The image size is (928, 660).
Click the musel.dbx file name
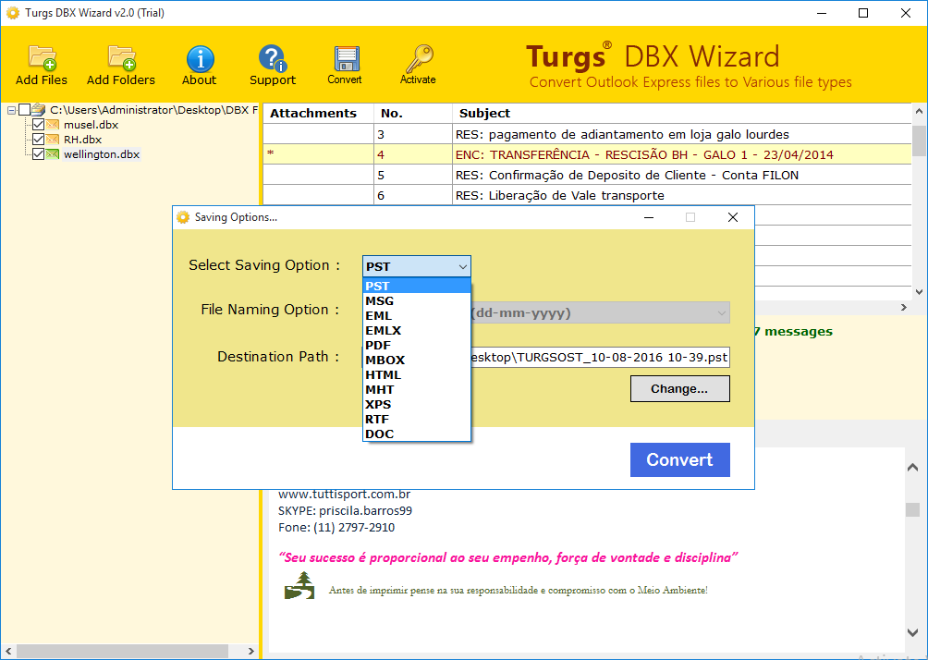pos(92,124)
